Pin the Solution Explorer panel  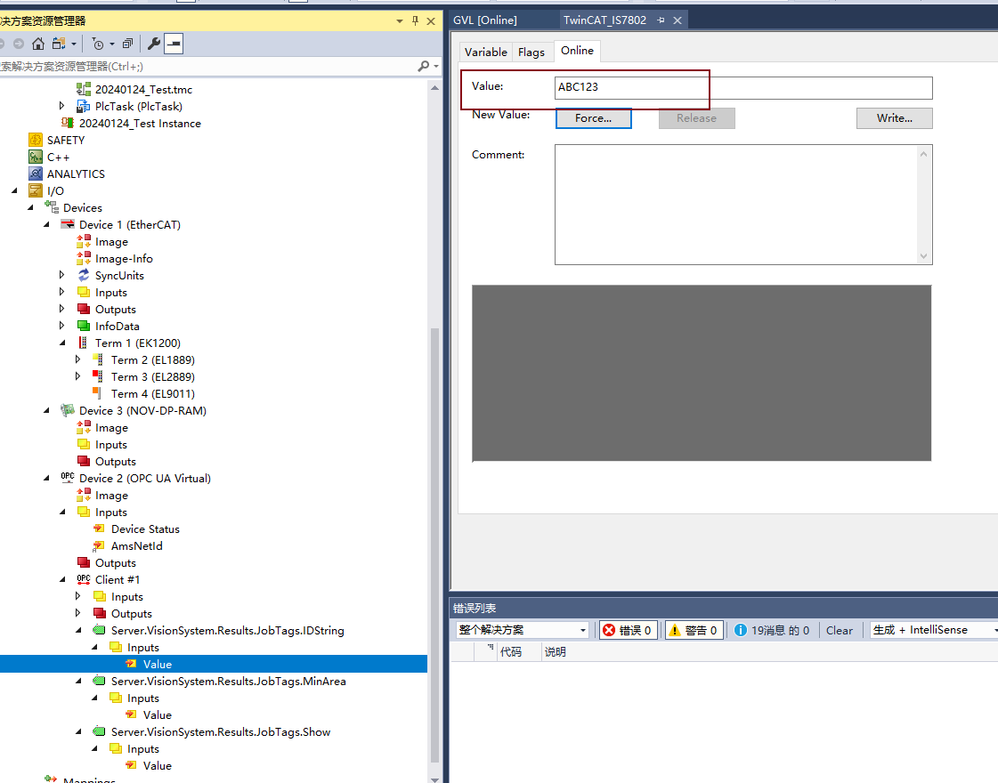[x=415, y=20]
